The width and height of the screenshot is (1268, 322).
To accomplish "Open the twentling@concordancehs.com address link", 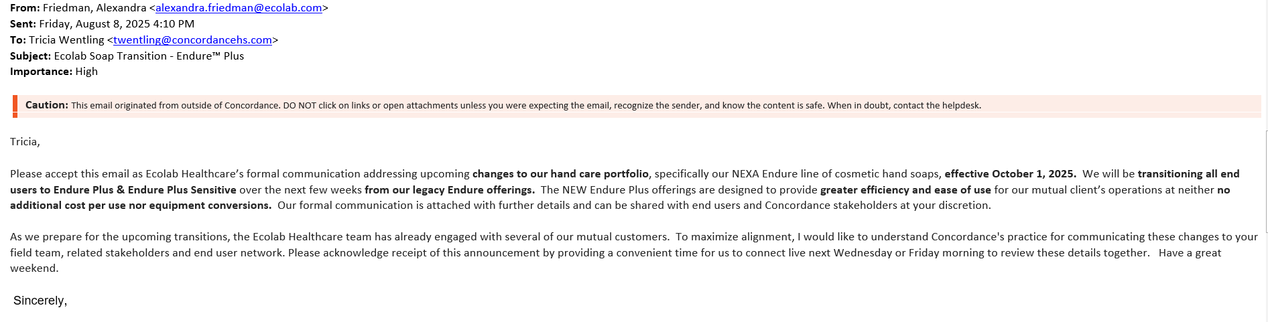I will coord(192,40).
